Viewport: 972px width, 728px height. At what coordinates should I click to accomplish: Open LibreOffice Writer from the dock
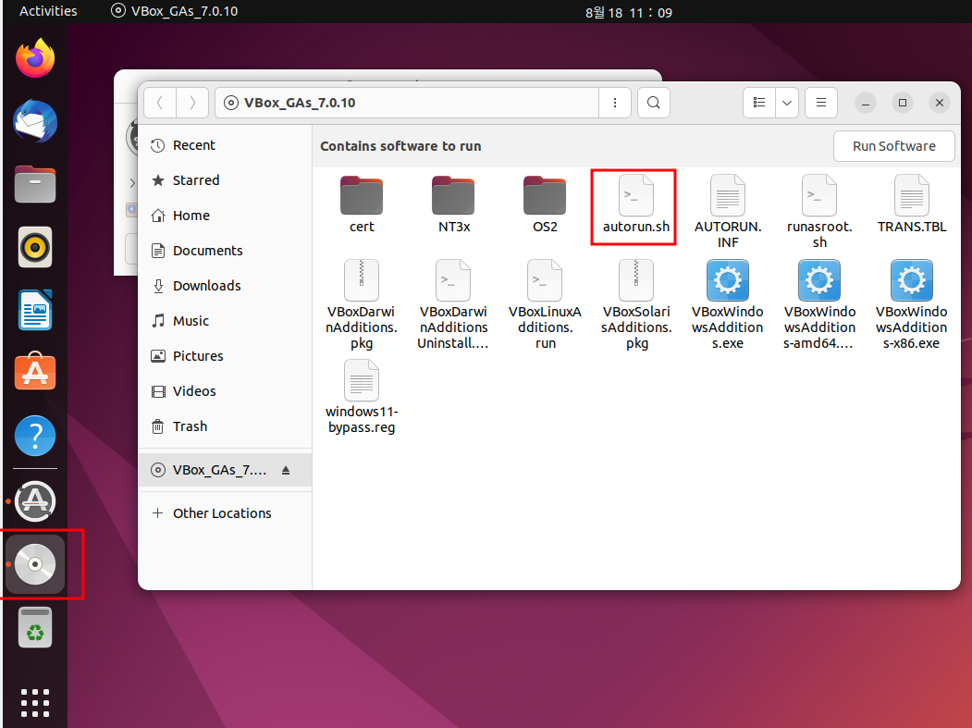(35, 310)
